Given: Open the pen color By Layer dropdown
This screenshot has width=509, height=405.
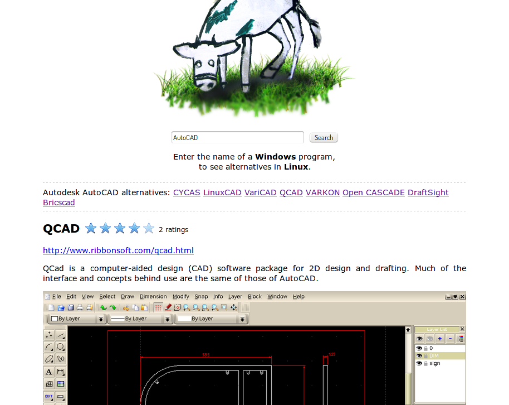Looking at the screenshot, I should [x=77, y=319].
